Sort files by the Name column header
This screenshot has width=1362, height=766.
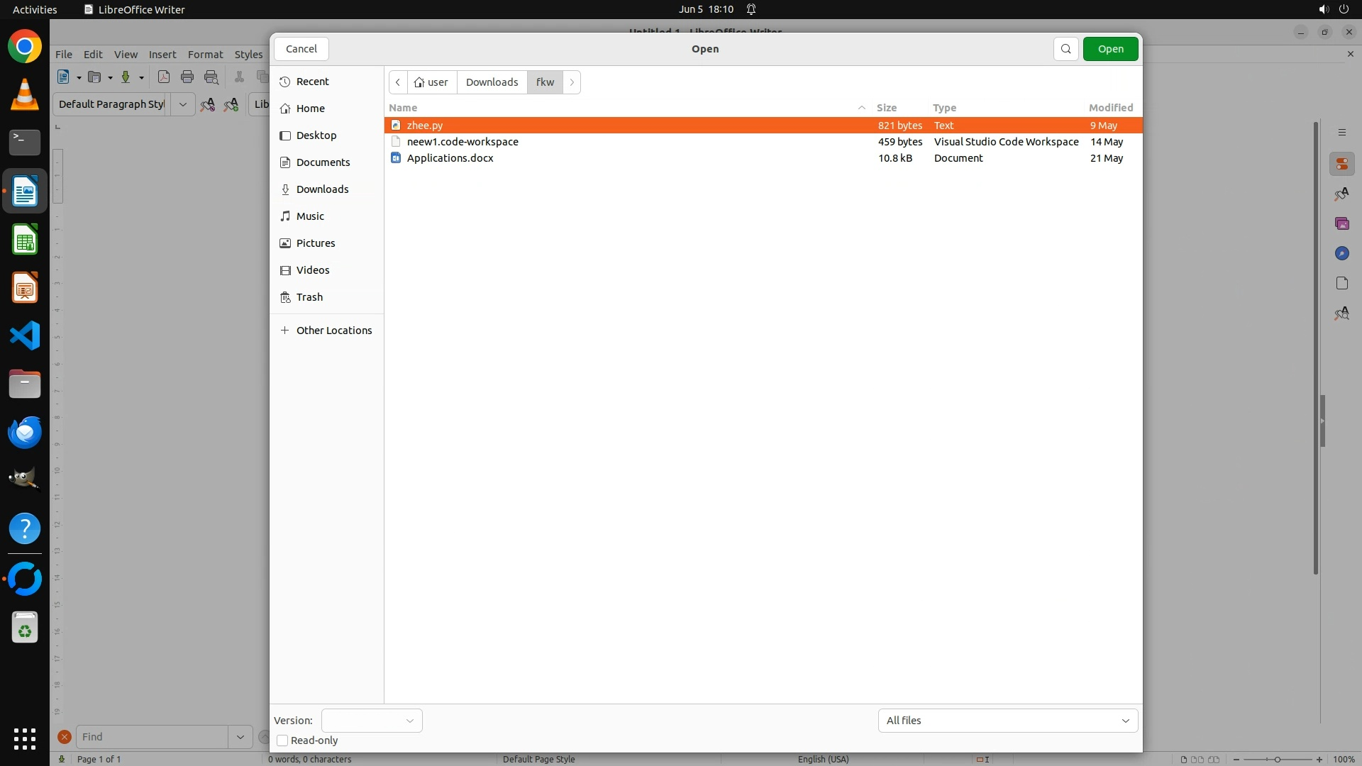(403, 108)
